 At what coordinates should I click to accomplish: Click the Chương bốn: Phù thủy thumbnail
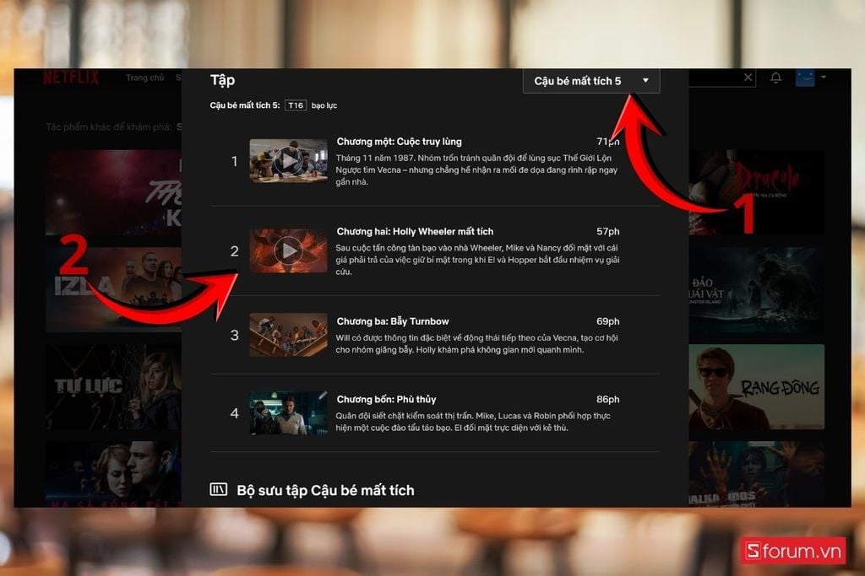click(x=287, y=413)
